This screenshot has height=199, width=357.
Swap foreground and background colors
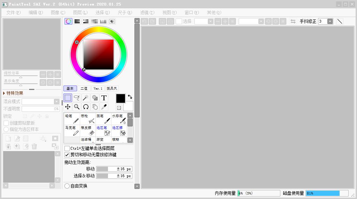pos(130,97)
